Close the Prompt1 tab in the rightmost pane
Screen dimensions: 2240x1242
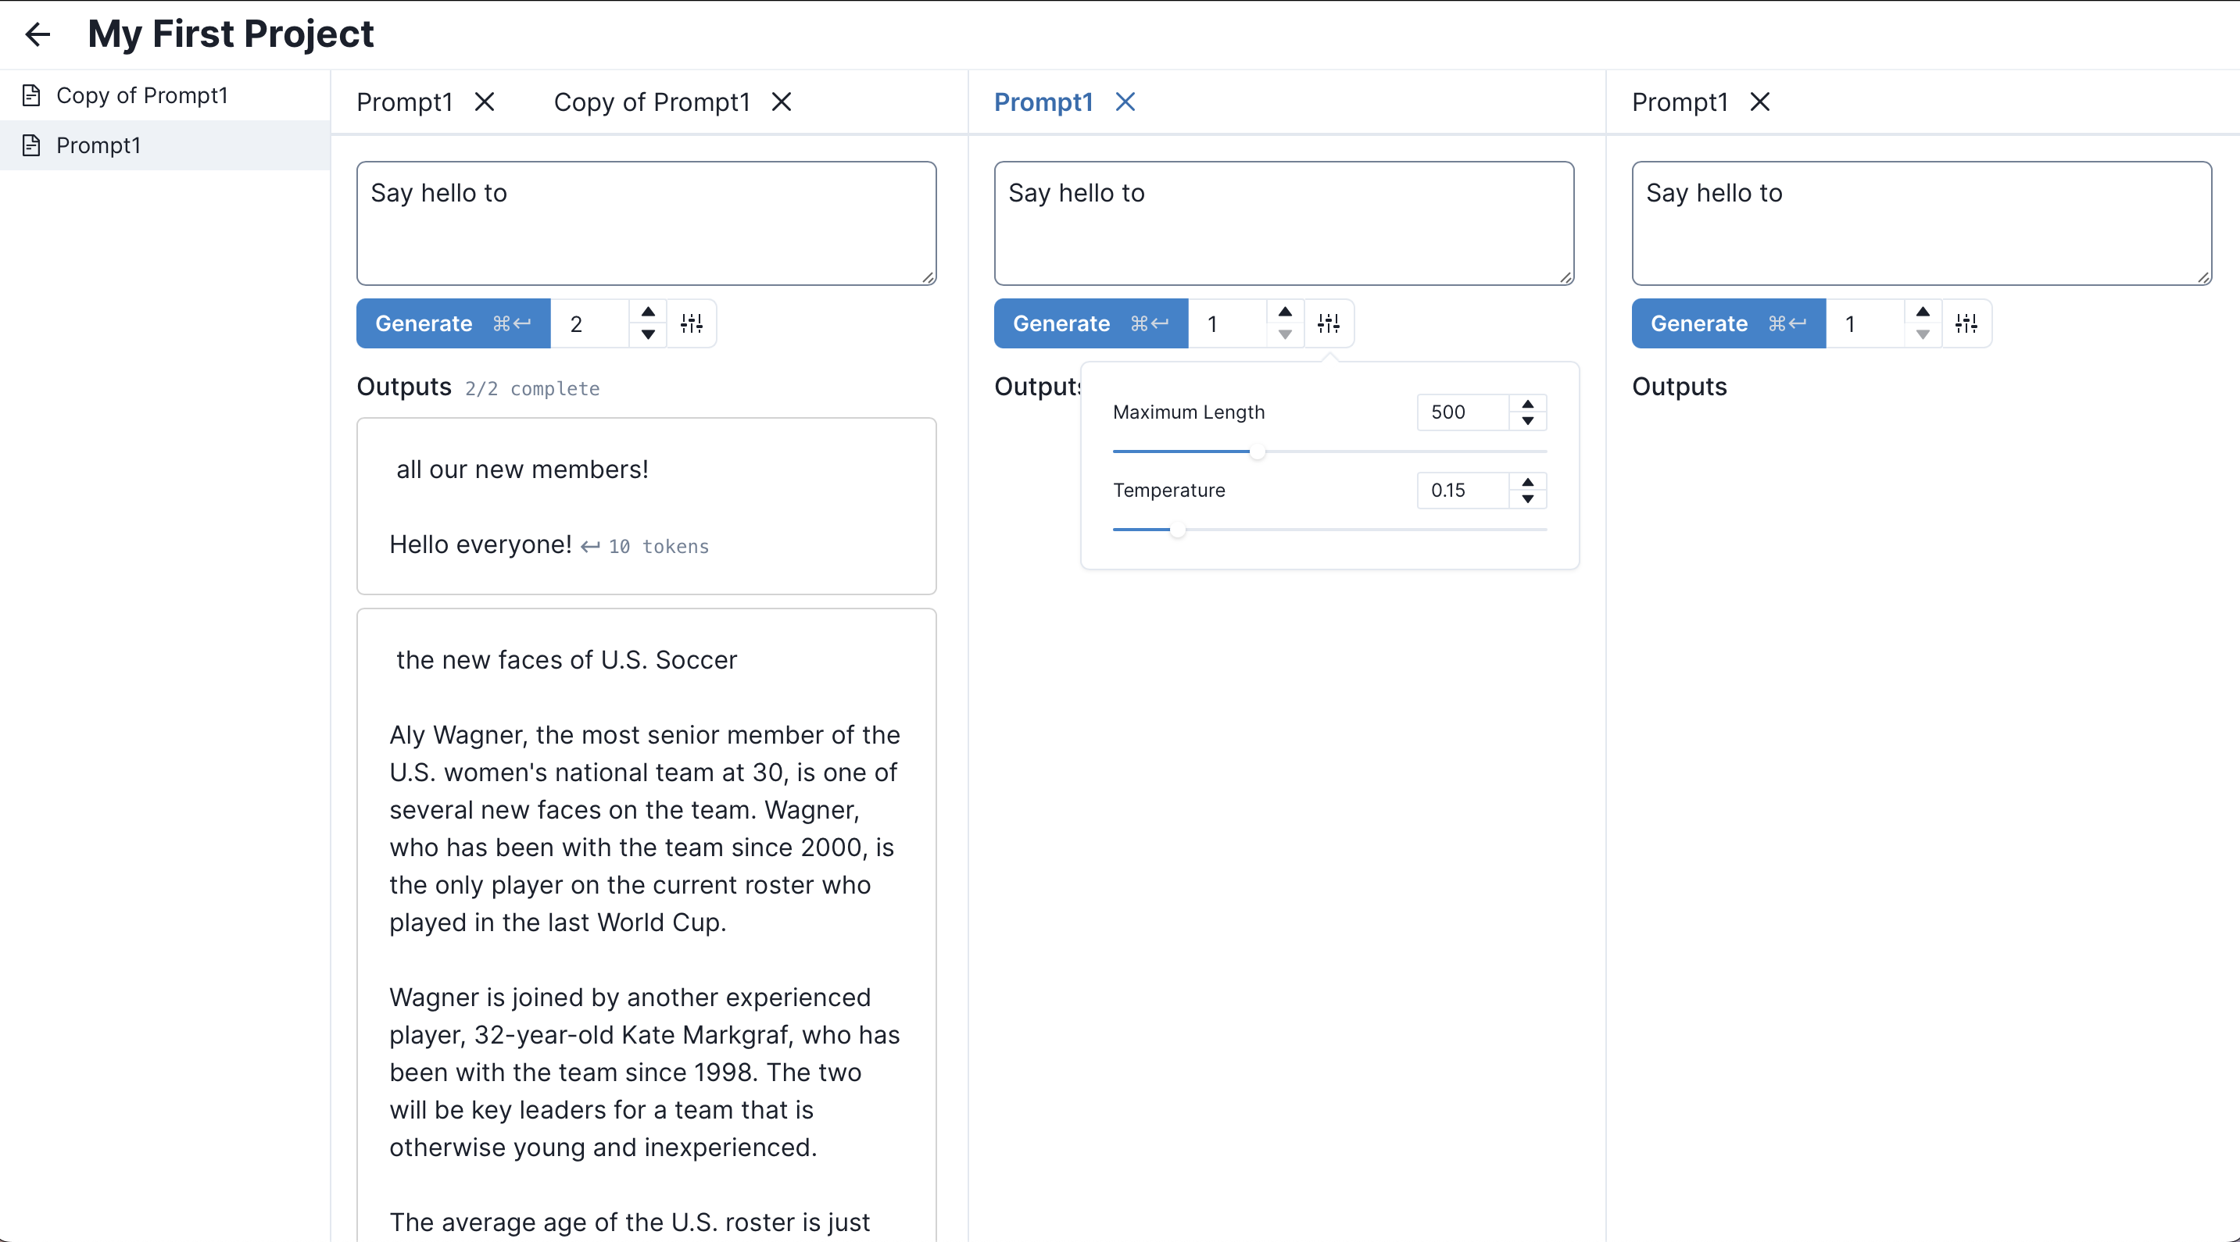click(1760, 102)
